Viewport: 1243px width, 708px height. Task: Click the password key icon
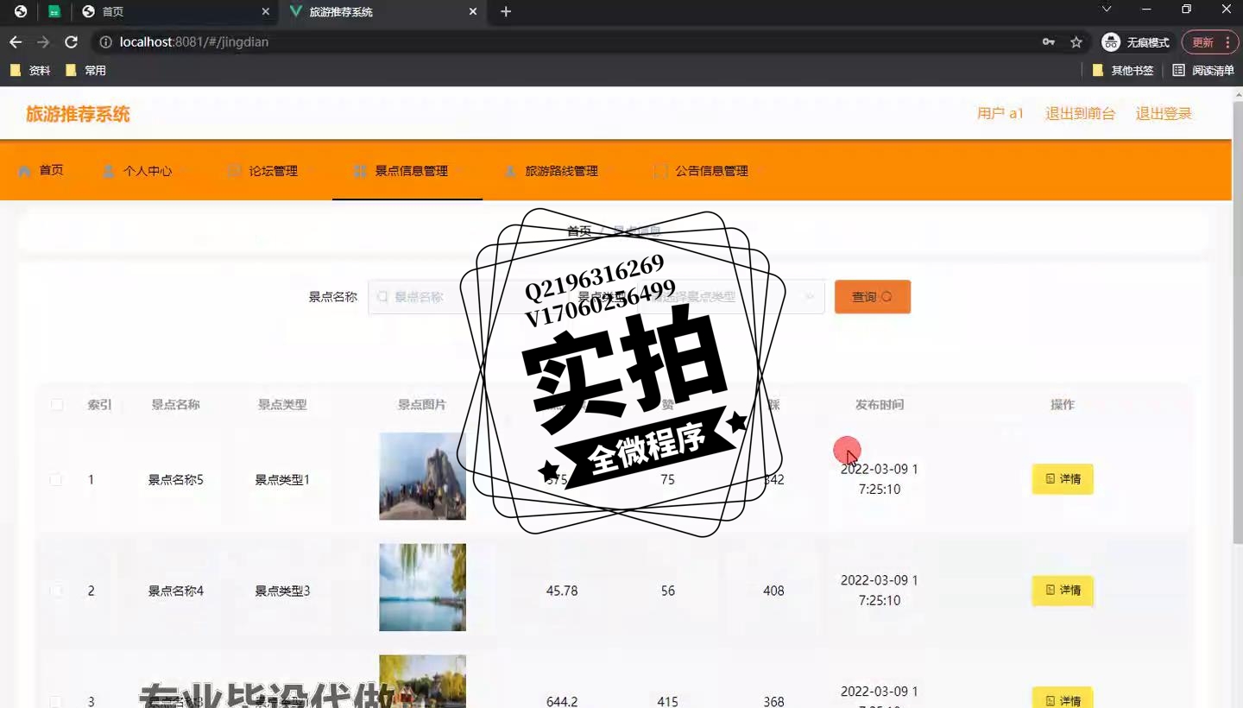[x=1049, y=42]
